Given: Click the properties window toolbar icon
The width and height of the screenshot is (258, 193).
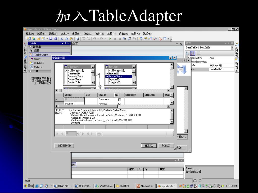Looking at the screenshot, I should tap(145, 39).
